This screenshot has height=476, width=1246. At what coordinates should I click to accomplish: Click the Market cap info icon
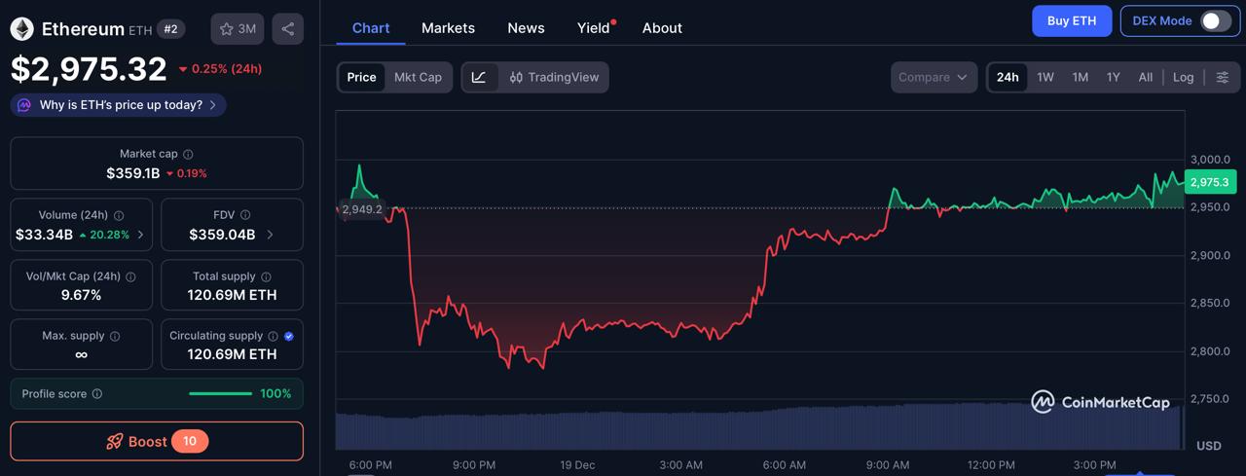188,154
